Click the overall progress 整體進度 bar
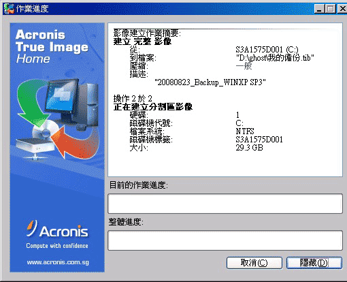347x282 pixels. 225,240
